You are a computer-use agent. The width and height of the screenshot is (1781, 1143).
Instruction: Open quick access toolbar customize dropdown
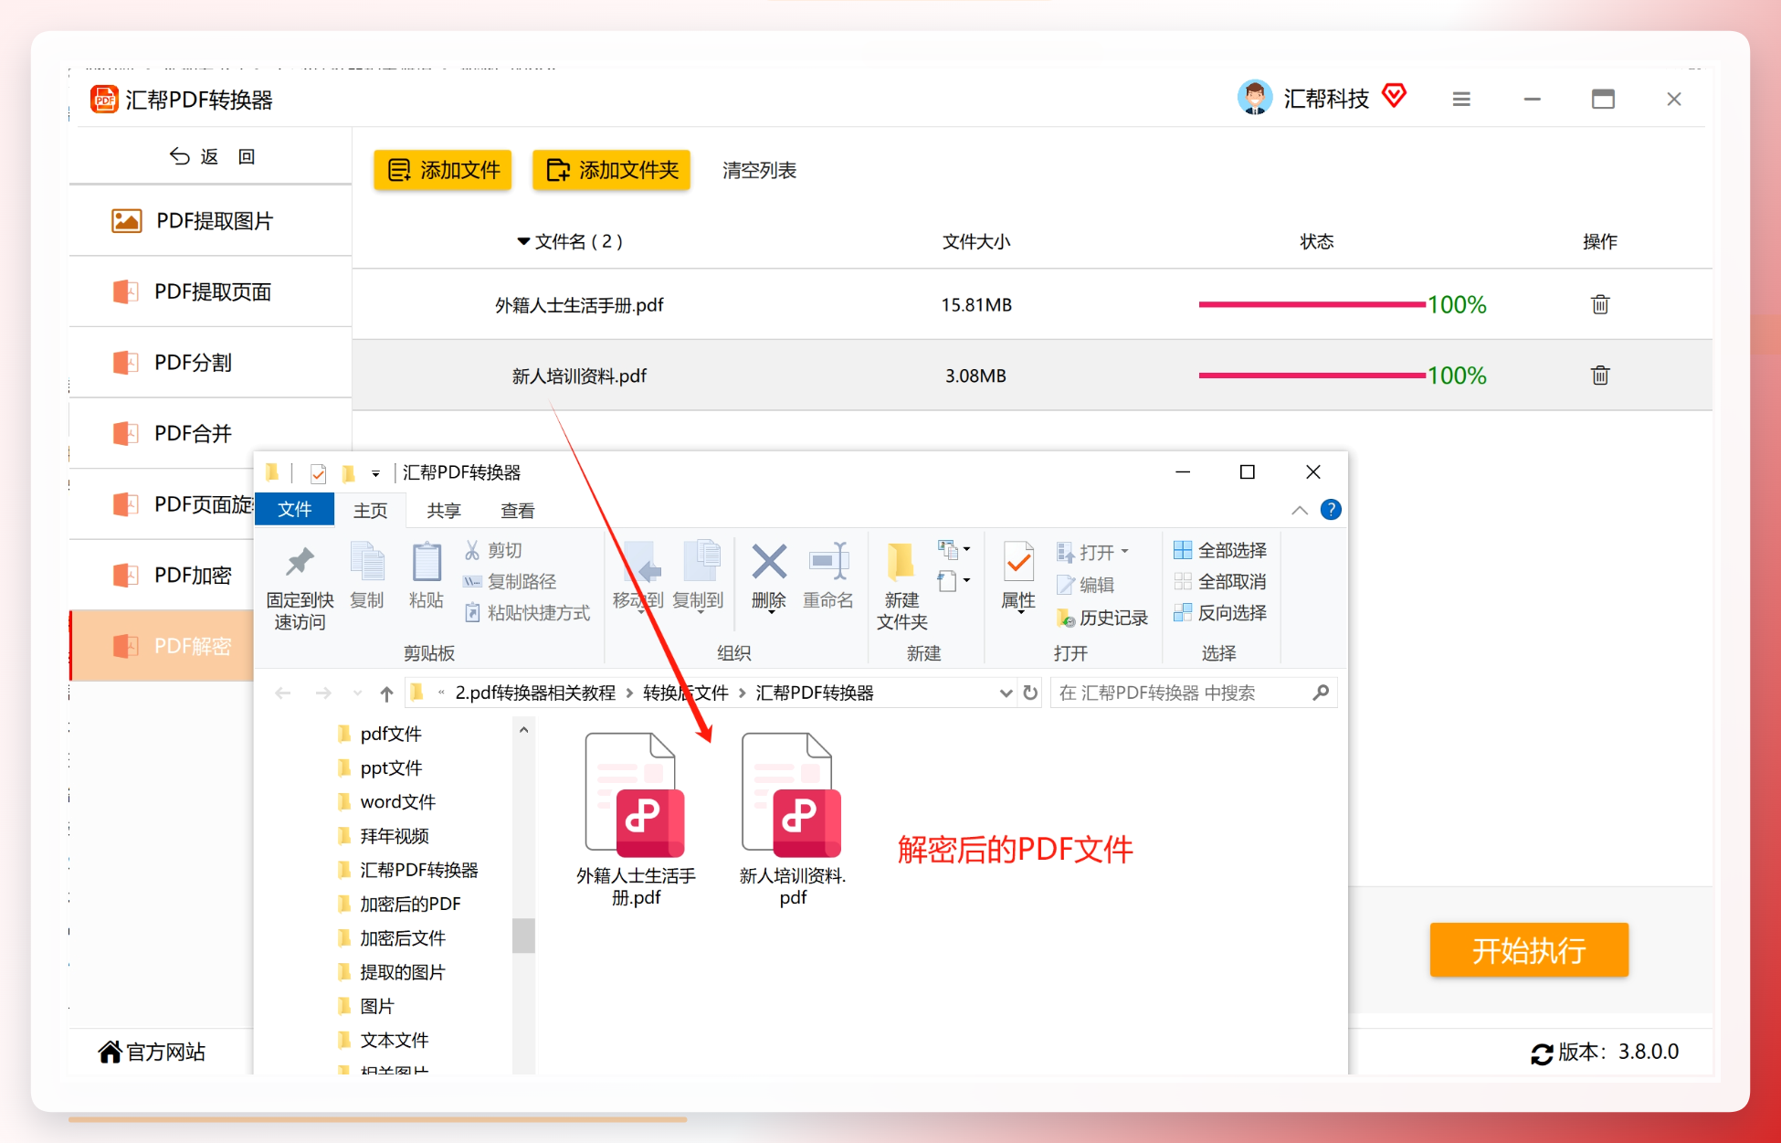tap(375, 473)
